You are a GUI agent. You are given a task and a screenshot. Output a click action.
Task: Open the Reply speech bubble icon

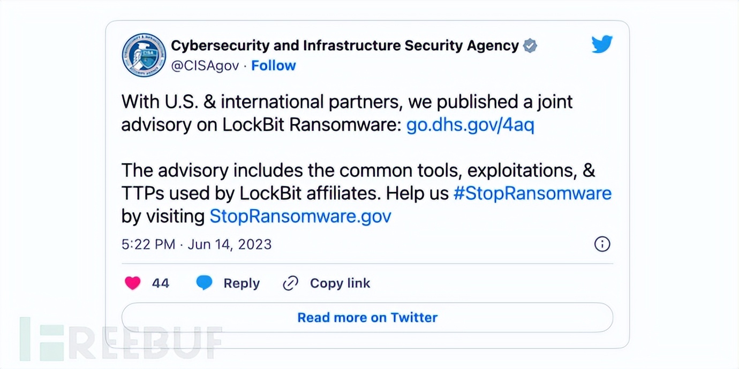pos(204,282)
